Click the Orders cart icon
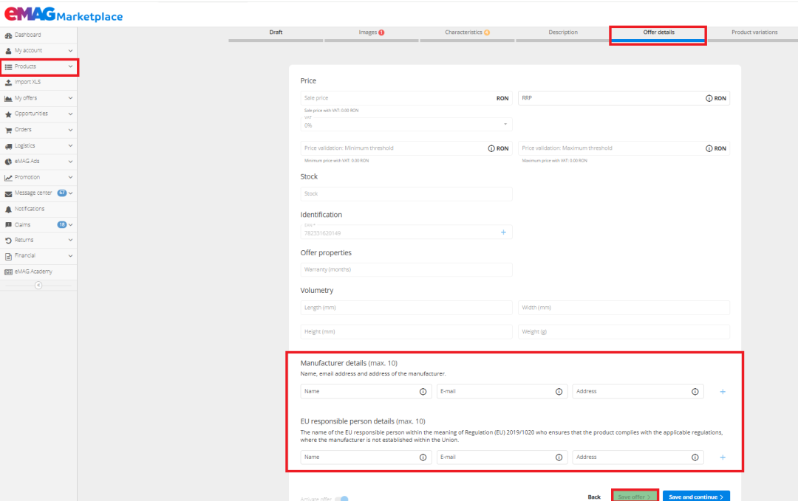 (x=8, y=130)
